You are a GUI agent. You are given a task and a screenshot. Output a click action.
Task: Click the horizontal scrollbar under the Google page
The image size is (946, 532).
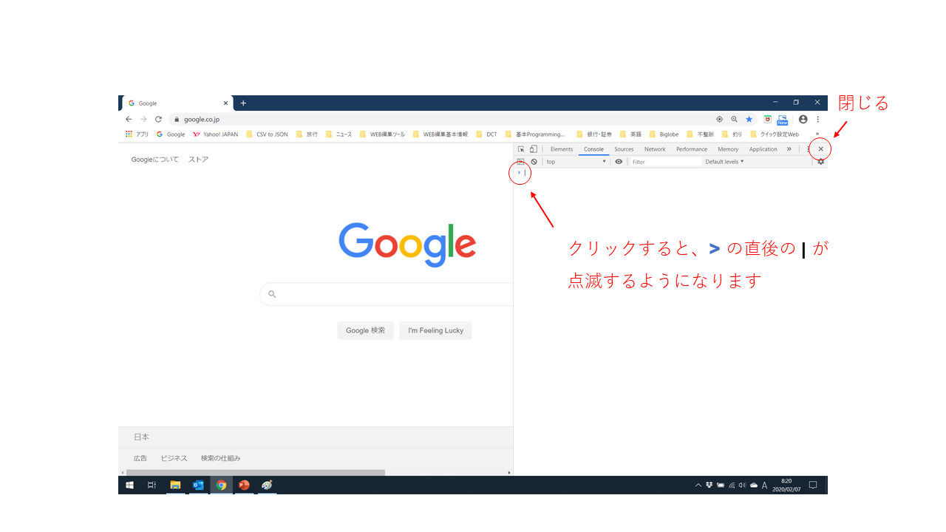[255, 472]
